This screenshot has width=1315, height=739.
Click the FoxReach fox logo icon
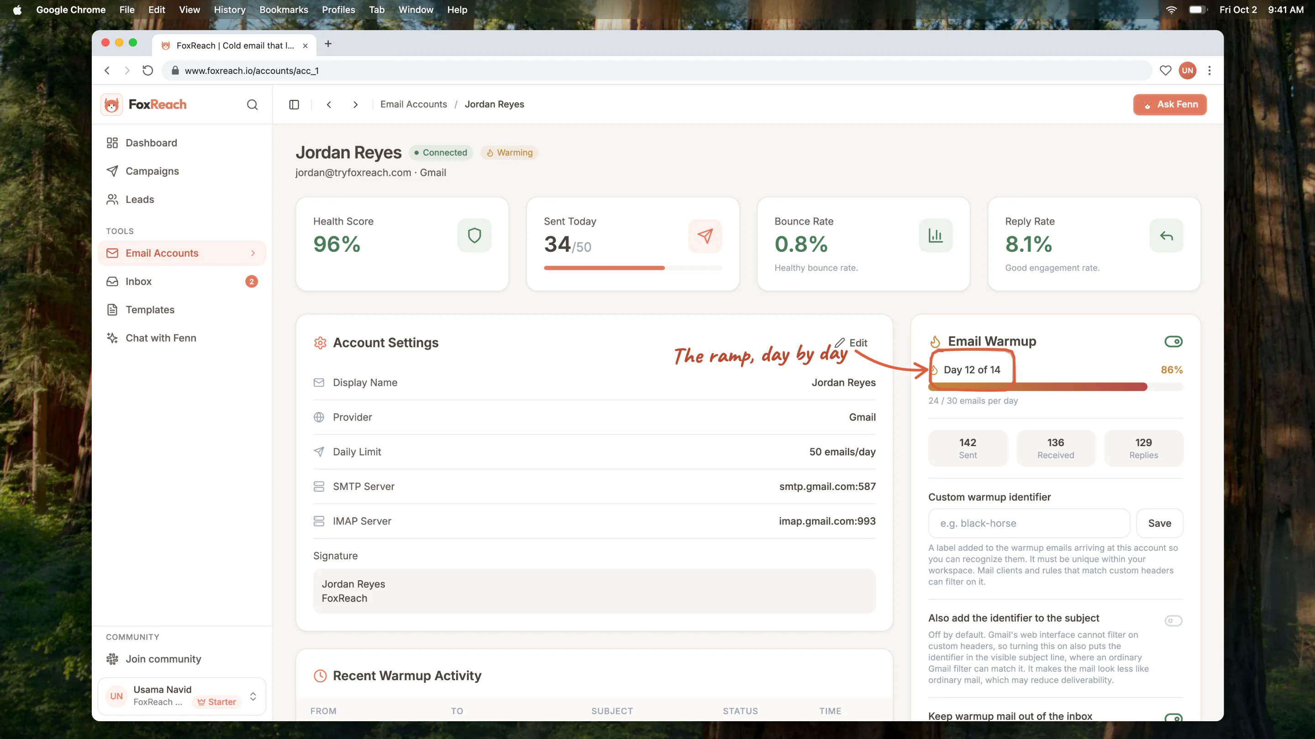pyautogui.click(x=111, y=104)
